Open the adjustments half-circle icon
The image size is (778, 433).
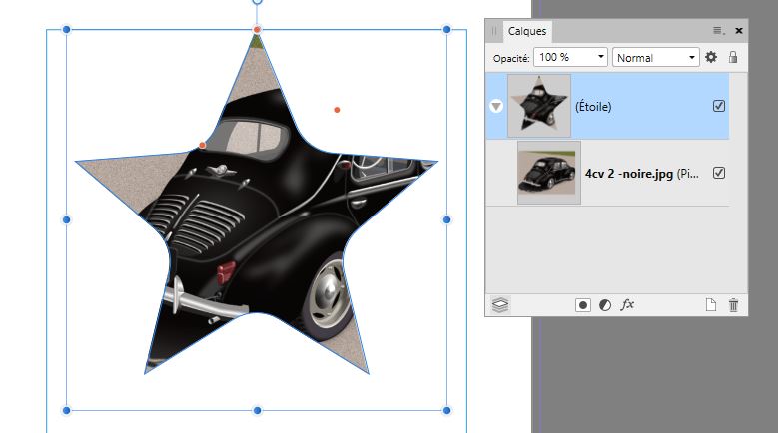pos(605,305)
